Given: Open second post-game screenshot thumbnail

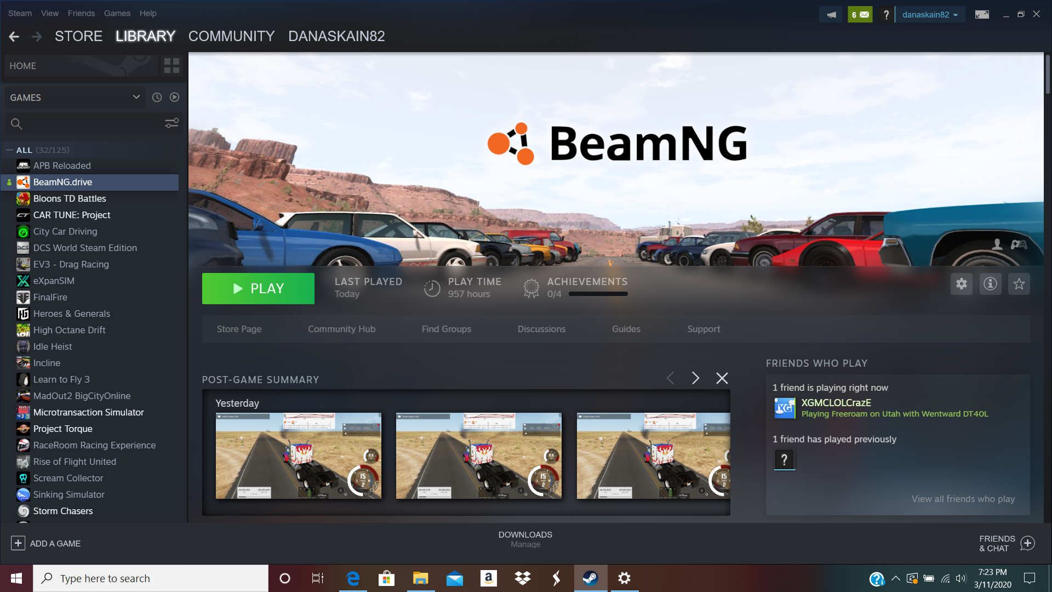Looking at the screenshot, I should (x=478, y=456).
